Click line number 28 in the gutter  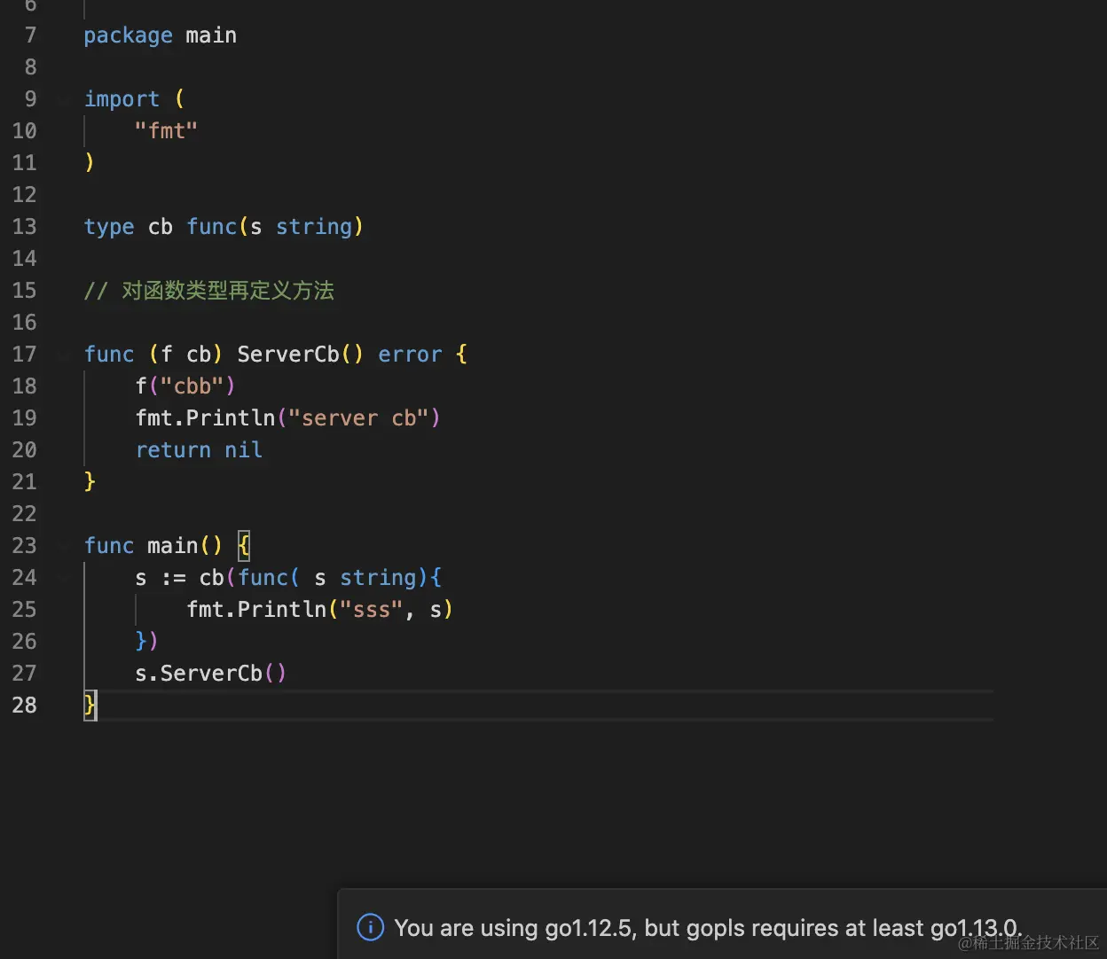25,706
